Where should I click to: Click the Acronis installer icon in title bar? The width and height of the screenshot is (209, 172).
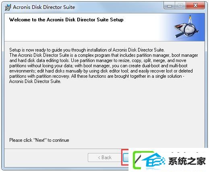[8, 7]
